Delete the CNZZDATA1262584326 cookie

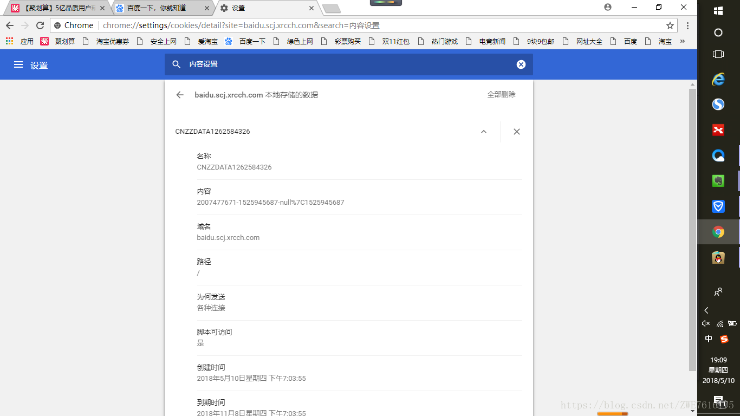516,132
